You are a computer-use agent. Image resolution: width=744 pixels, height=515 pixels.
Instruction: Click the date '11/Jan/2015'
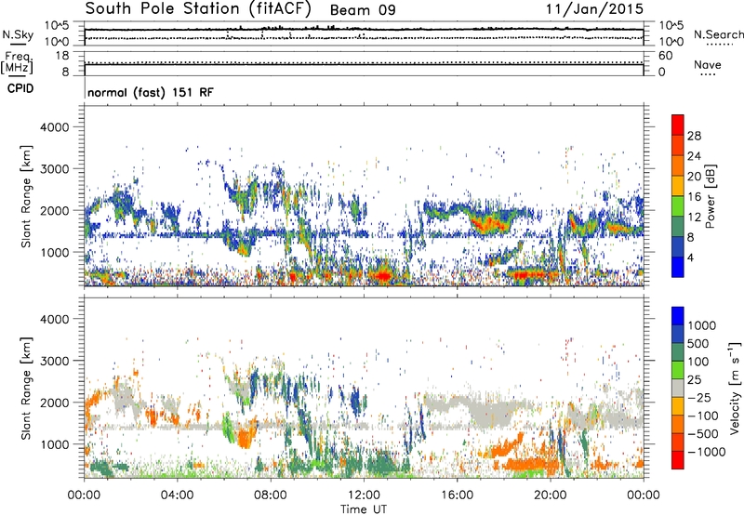[594, 8]
